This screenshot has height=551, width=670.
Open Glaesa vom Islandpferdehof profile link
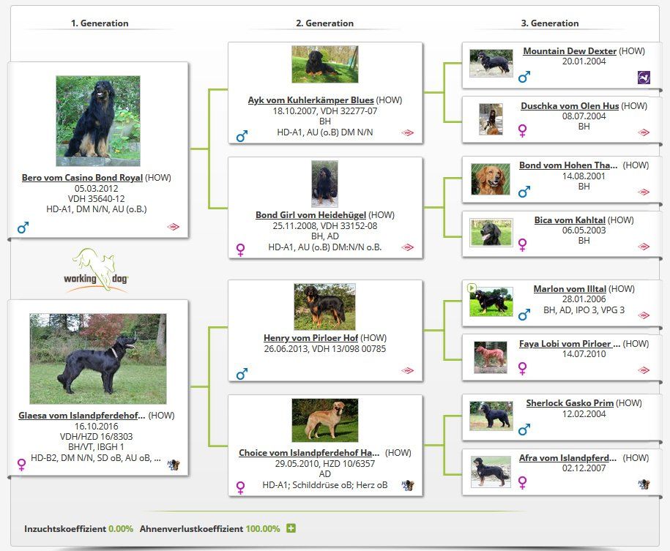81,415
